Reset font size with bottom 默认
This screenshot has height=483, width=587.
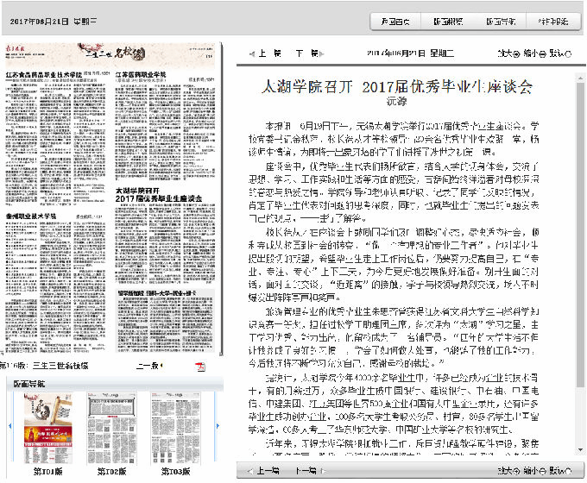567,470
